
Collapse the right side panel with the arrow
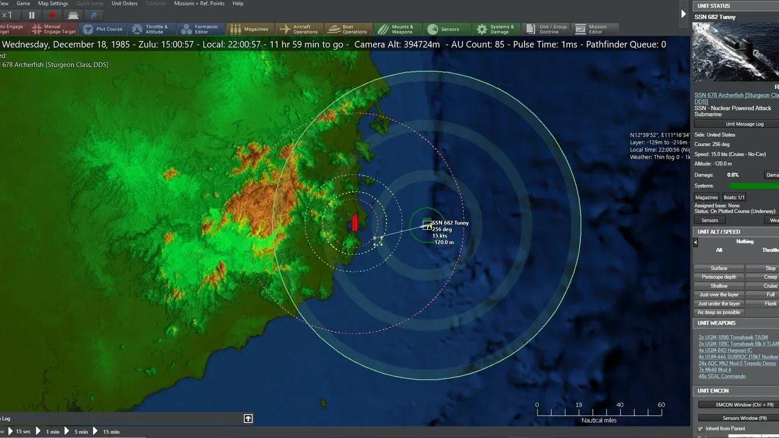pyautogui.click(x=683, y=14)
